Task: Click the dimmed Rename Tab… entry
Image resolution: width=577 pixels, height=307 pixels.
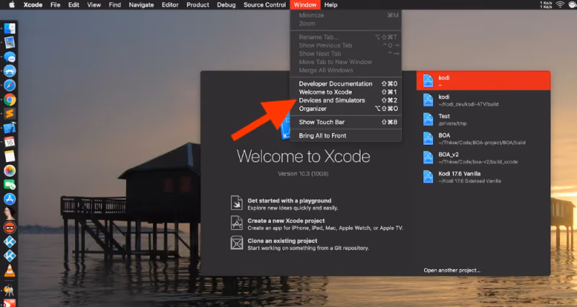Action: pos(345,37)
